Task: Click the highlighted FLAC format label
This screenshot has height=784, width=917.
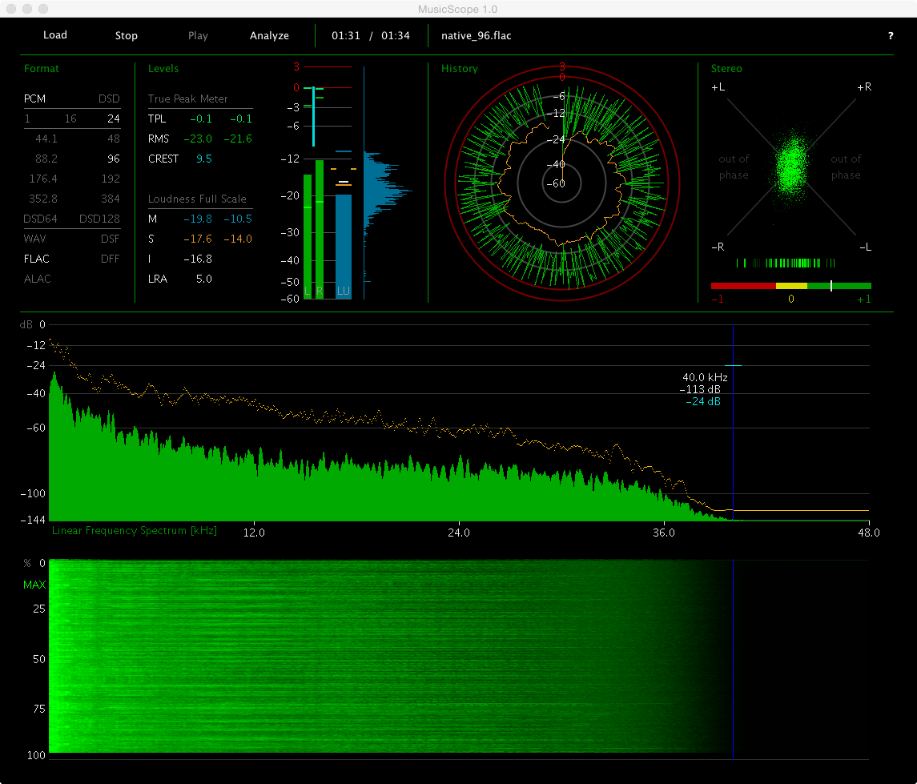Action: point(36,259)
